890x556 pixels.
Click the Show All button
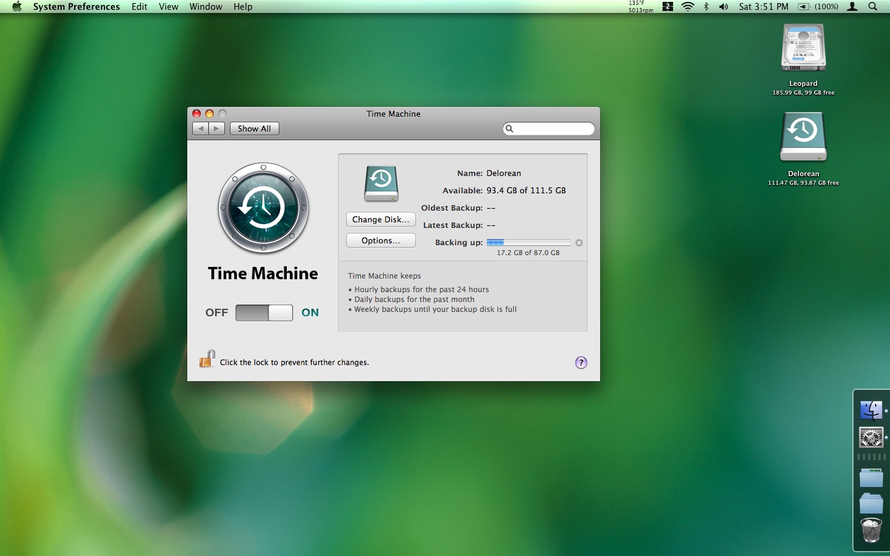tap(255, 128)
